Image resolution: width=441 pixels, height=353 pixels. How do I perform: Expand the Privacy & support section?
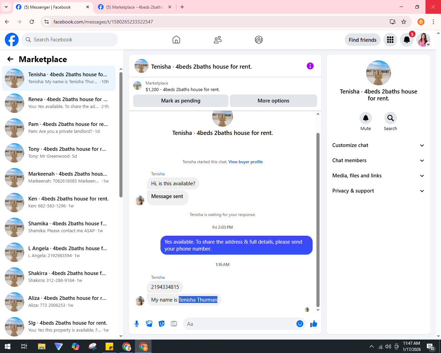(x=378, y=191)
